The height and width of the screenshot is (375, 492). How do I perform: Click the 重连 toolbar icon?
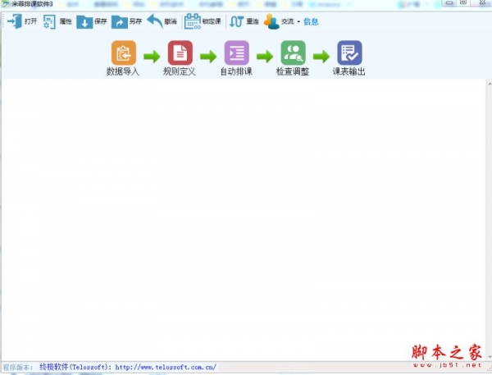237,21
